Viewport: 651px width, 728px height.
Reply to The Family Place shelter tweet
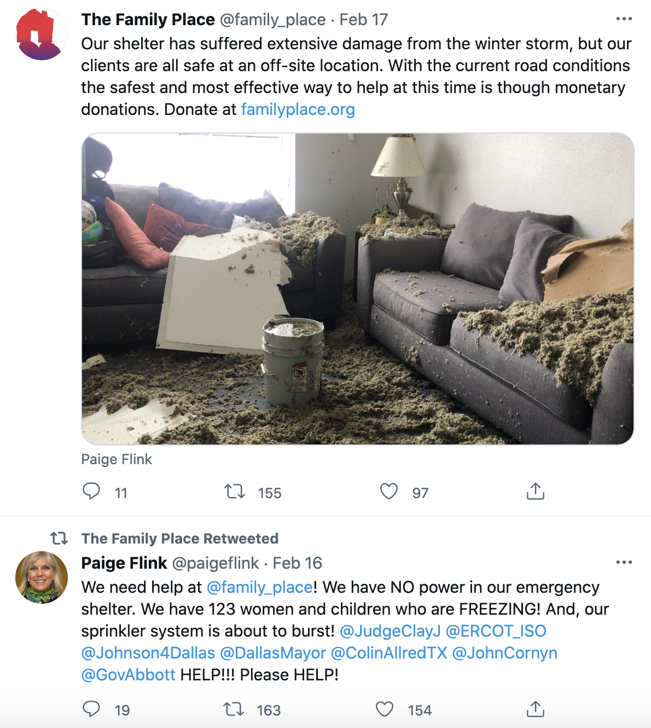91,491
